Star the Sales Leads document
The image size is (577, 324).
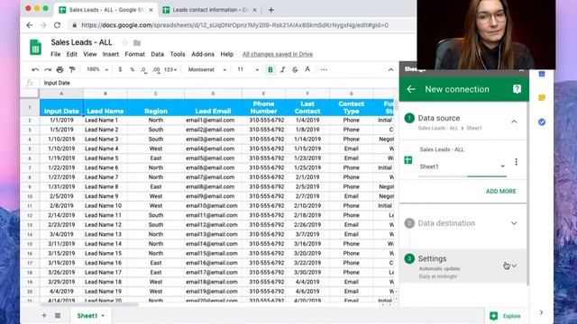(124, 42)
